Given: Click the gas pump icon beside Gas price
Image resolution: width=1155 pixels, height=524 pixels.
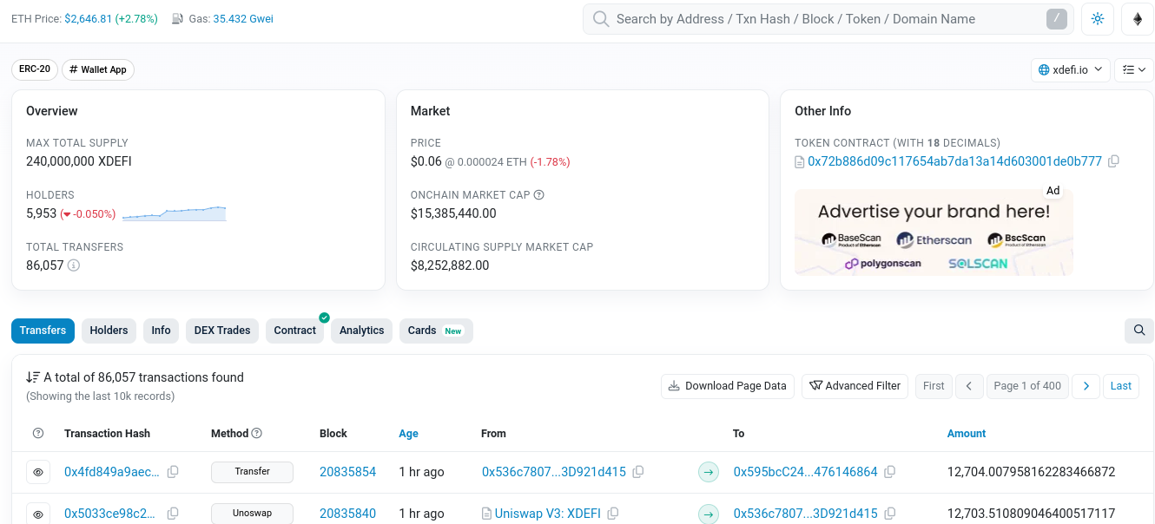Looking at the screenshot, I should point(177,17).
